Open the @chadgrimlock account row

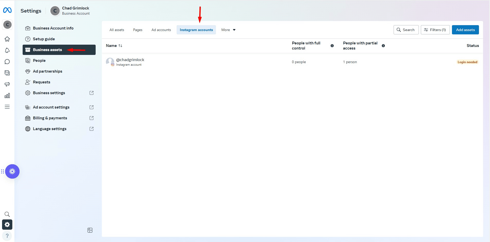tap(292, 62)
